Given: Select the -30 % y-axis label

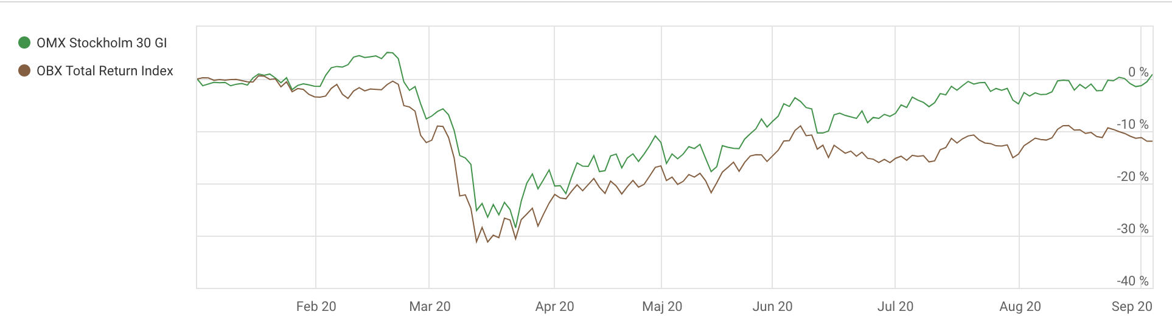Looking at the screenshot, I should 1132,229.
